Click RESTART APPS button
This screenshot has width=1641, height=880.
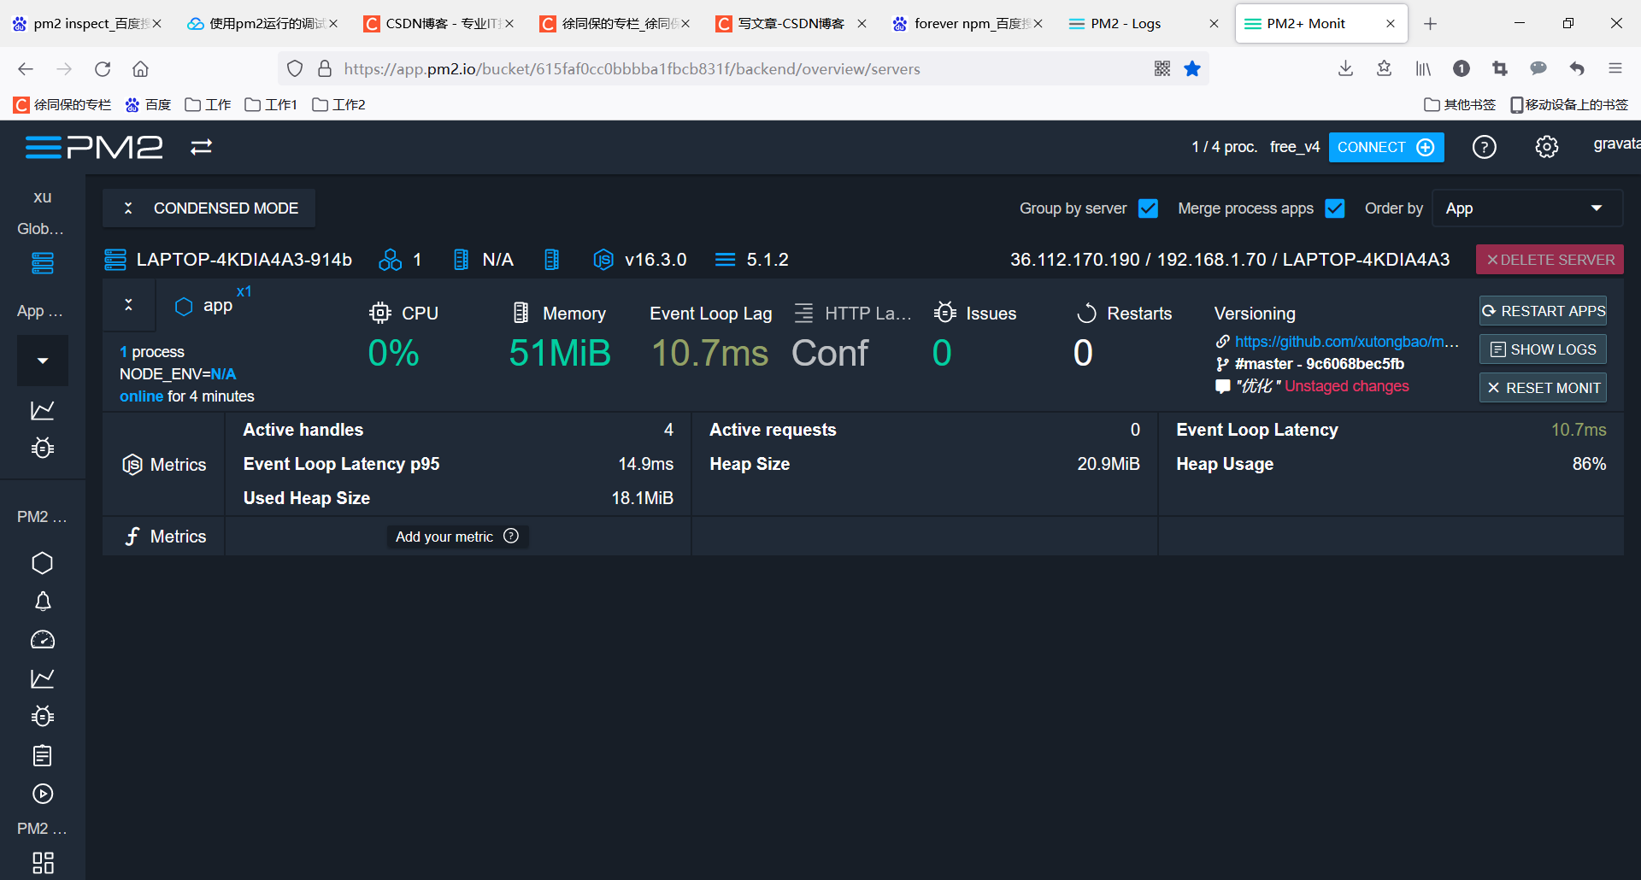(1543, 311)
